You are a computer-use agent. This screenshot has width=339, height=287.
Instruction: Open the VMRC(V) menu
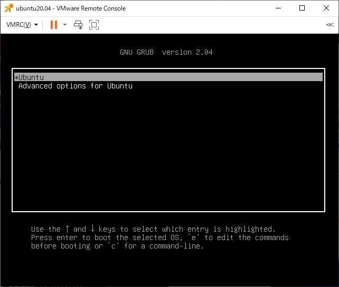tap(22, 25)
